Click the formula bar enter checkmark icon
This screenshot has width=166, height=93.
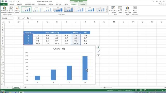click(24, 18)
